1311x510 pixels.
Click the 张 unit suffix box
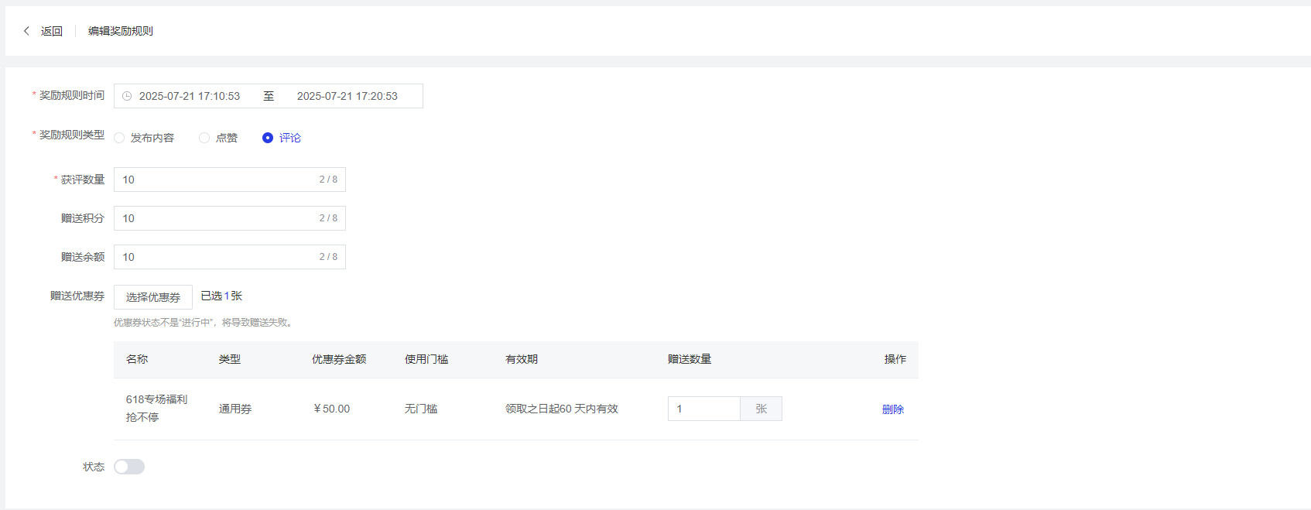(761, 409)
